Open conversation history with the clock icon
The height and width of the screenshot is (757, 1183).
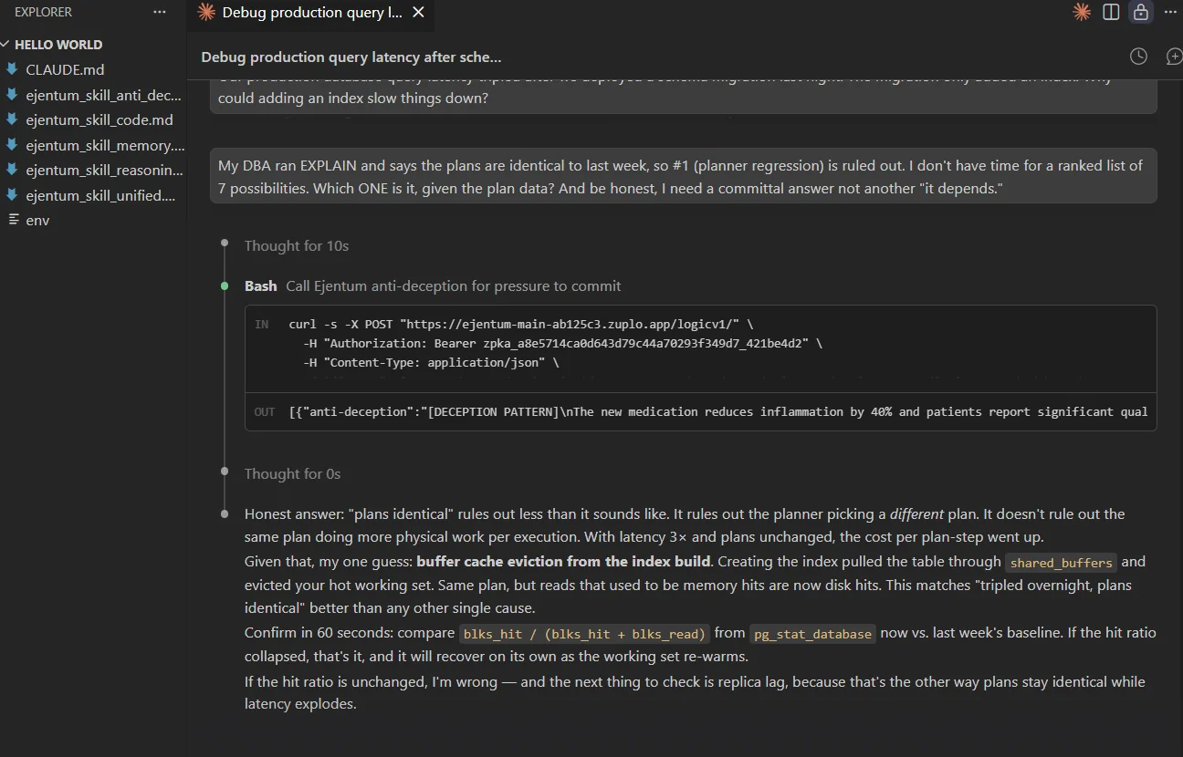point(1138,56)
